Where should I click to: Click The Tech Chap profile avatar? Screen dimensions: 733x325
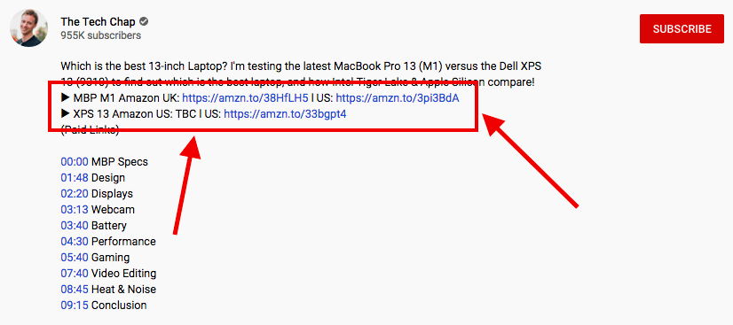click(x=29, y=28)
